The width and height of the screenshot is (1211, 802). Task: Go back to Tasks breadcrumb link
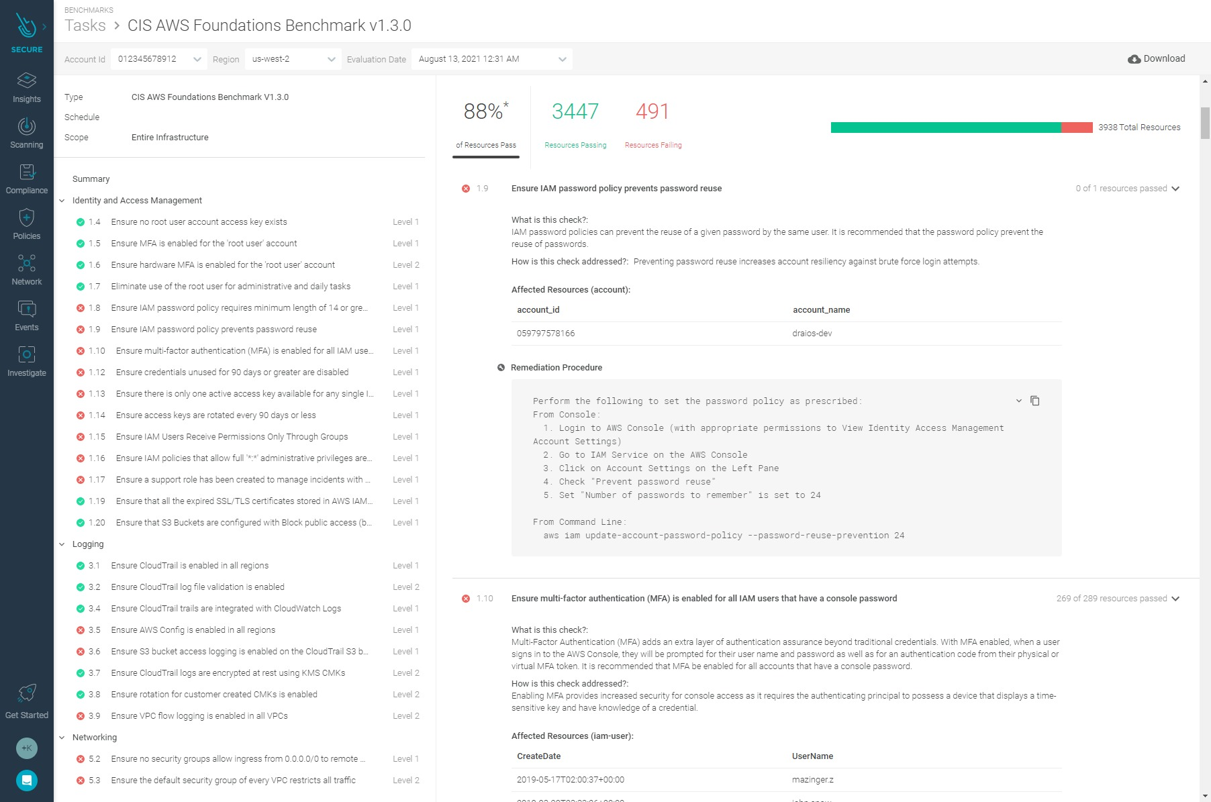tap(84, 26)
